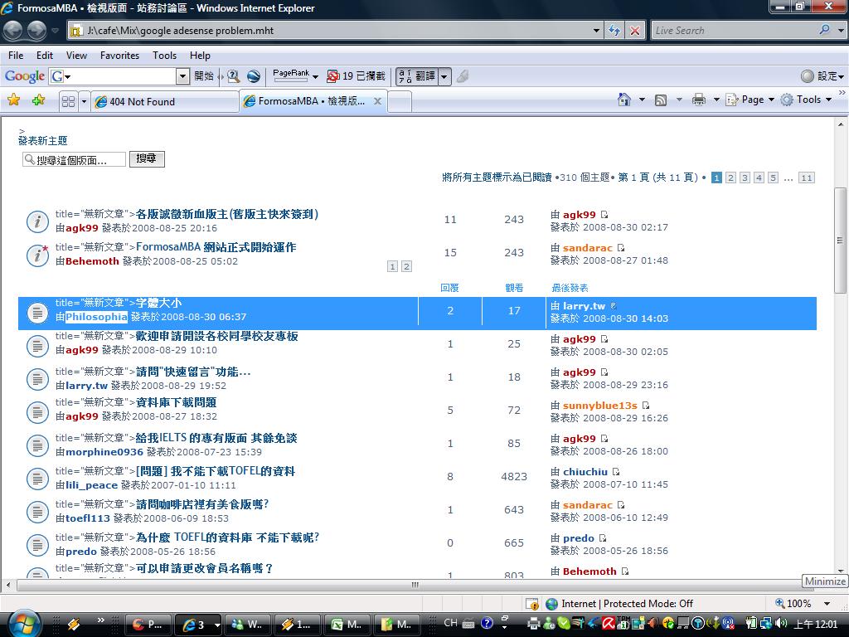Go to the Home page icon
The image size is (849, 637).
(x=624, y=100)
